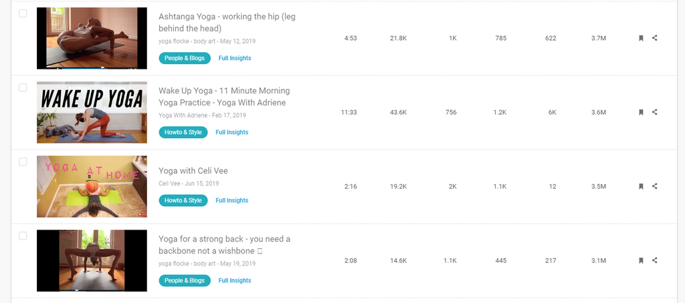This screenshot has height=303, width=685.
Task: Bookmark the Yoga for a strong back video
Action: (641, 260)
